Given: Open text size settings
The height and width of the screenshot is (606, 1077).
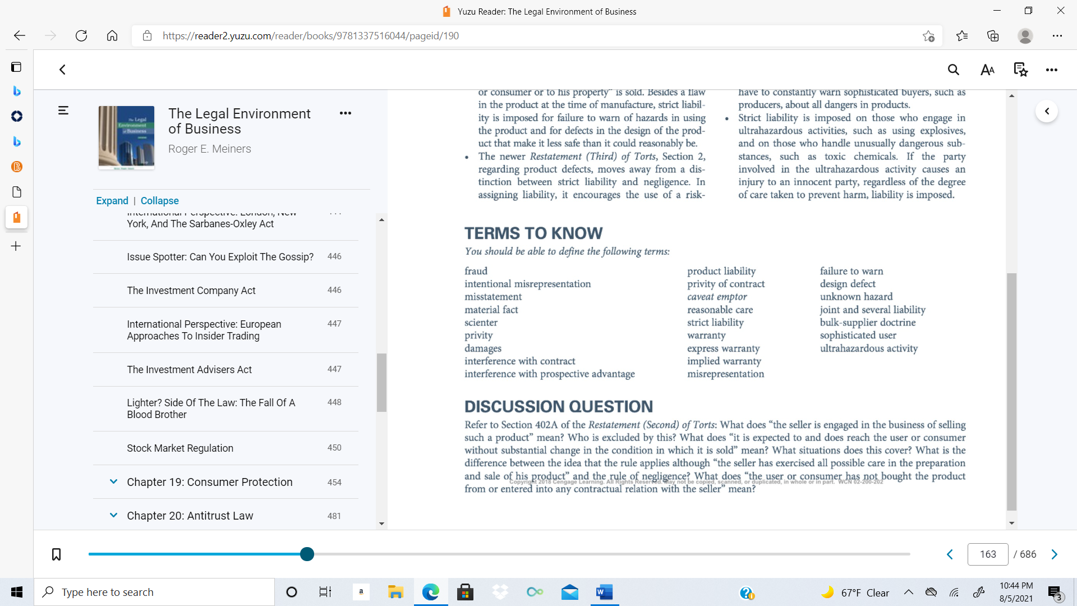Looking at the screenshot, I should click(x=987, y=70).
